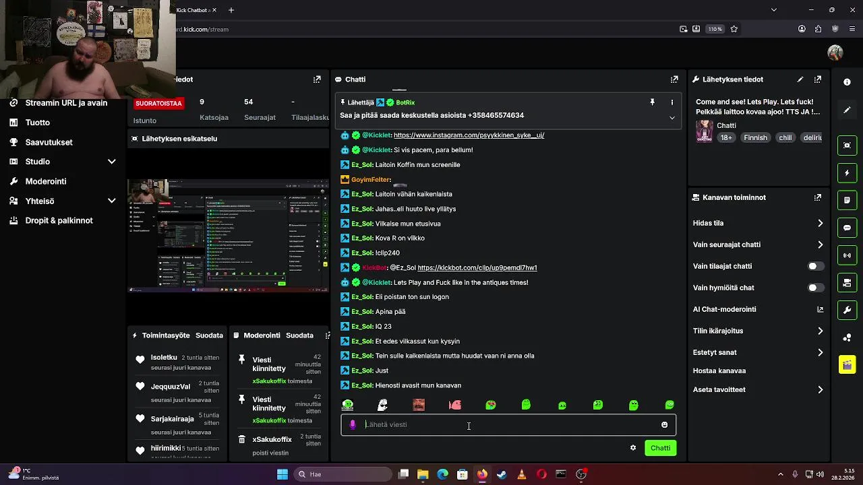Click the Finnish tag chip

[x=755, y=137]
